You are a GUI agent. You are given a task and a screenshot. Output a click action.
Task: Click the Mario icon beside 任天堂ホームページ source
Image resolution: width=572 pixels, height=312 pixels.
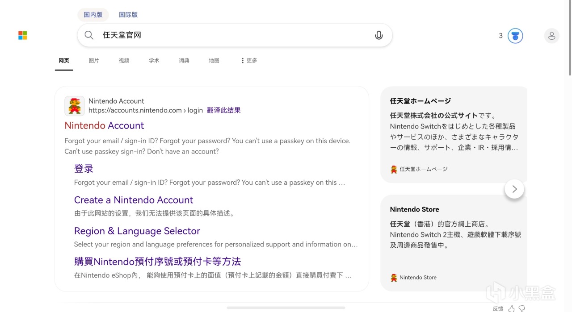pos(394,169)
